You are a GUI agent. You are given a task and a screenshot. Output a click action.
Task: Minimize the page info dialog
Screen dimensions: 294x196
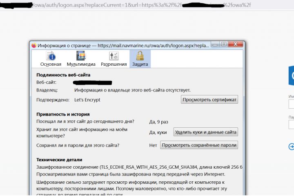(x=215, y=45)
